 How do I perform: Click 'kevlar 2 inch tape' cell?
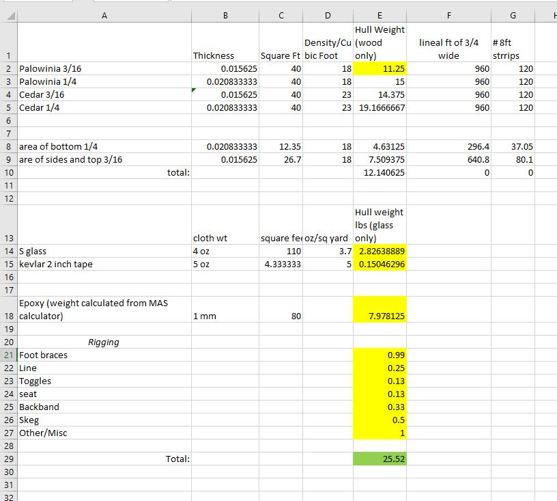click(x=104, y=264)
